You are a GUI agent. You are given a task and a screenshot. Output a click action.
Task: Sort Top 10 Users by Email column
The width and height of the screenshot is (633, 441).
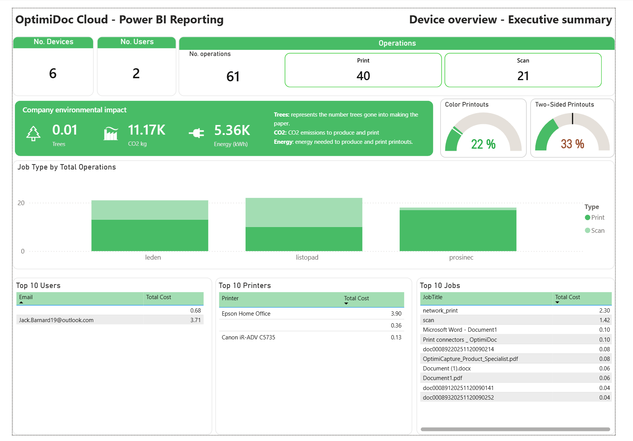(x=26, y=297)
